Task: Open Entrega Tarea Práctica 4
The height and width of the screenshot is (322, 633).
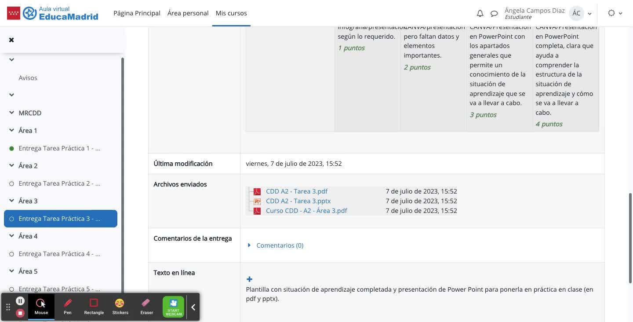Action: (59, 254)
